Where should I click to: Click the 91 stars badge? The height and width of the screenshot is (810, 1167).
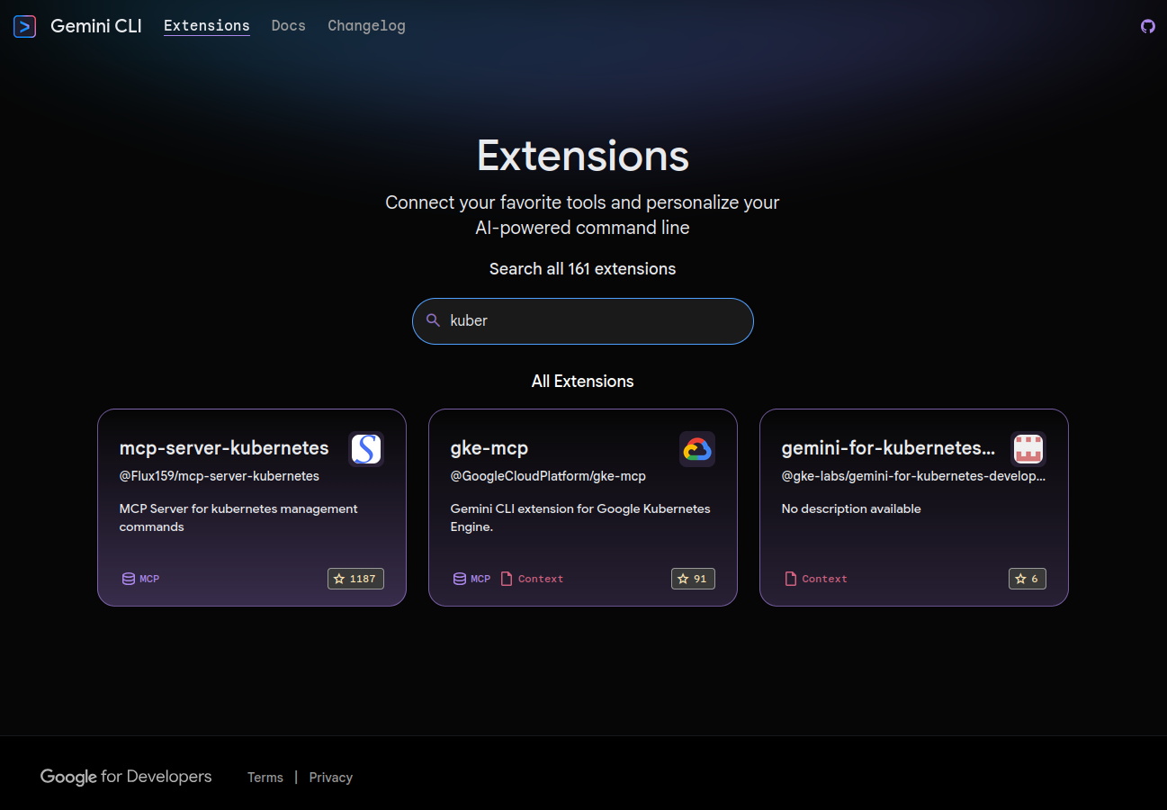[693, 579]
